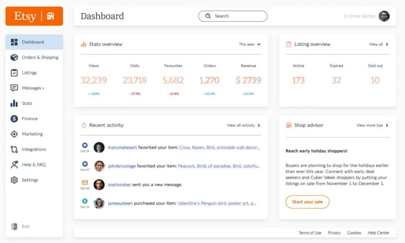Open the This year period dropdown

tap(250, 44)
